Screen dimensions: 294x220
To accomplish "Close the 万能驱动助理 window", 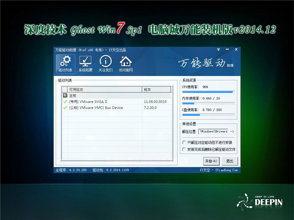I will coord(236,49).
